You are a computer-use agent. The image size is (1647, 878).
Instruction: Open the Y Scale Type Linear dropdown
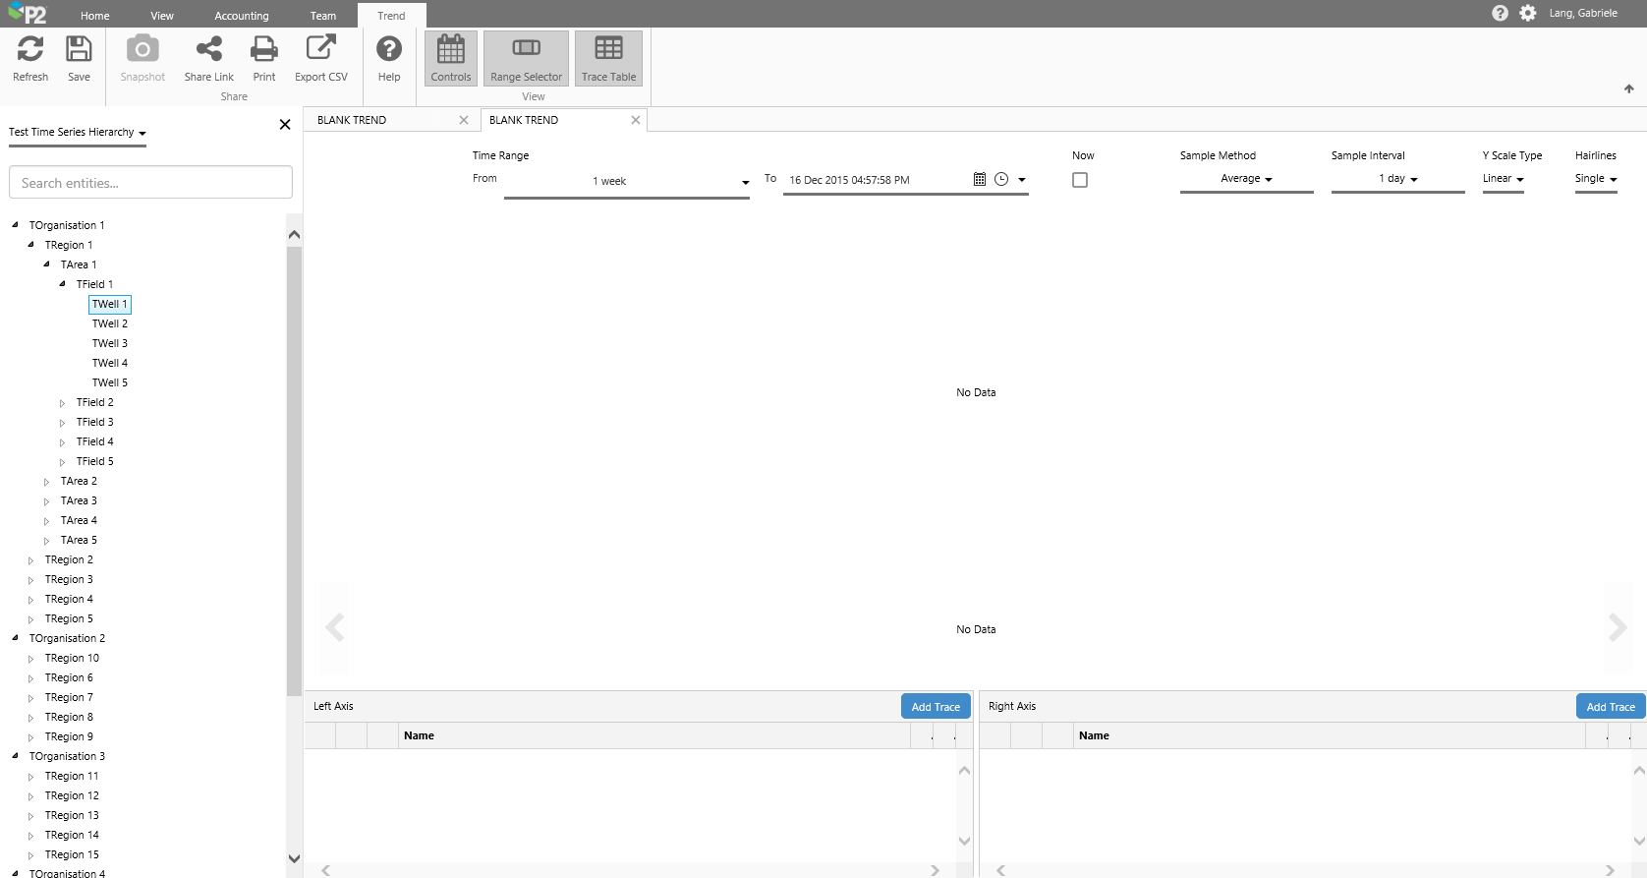click(x=1503, y=179)
